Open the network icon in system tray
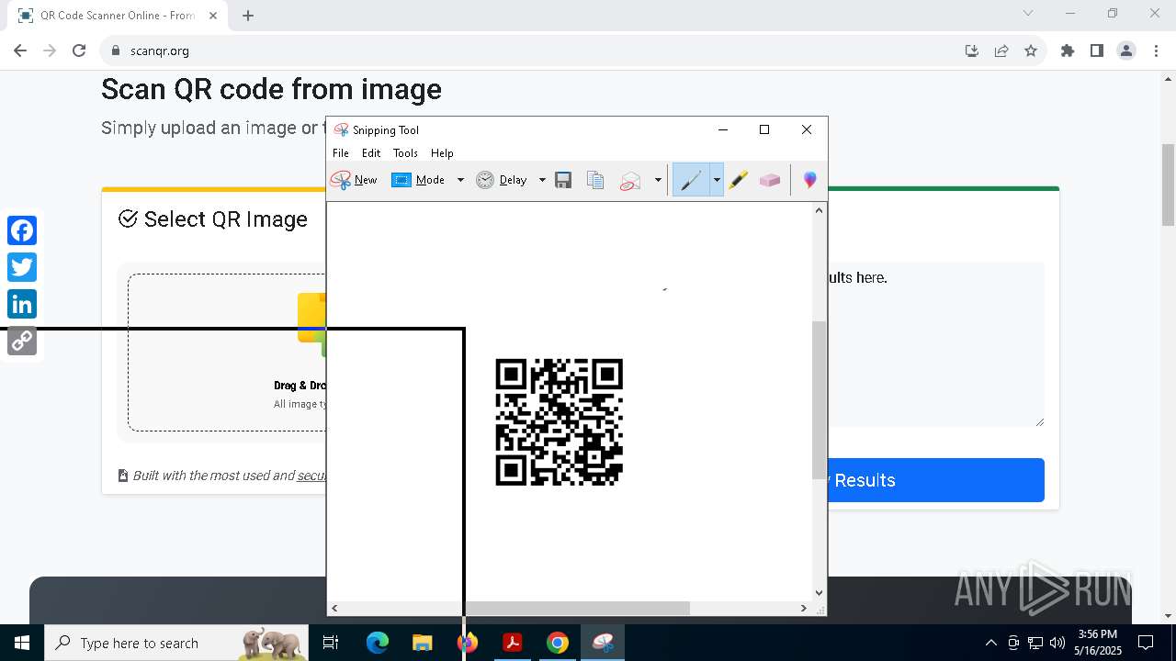 point(1035,643)
